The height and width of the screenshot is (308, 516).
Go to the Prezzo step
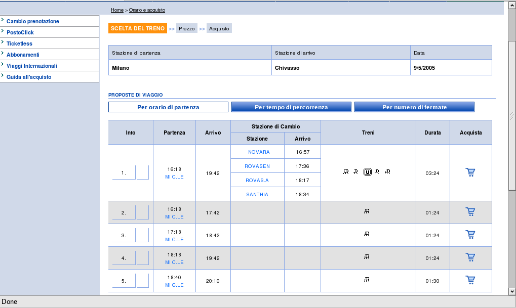pyautogui.click(x=186, y=29)
